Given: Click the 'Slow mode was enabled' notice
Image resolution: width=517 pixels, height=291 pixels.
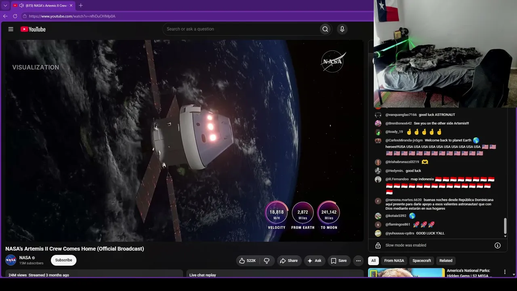Looking at the screenshot, I should coord(406,245).
